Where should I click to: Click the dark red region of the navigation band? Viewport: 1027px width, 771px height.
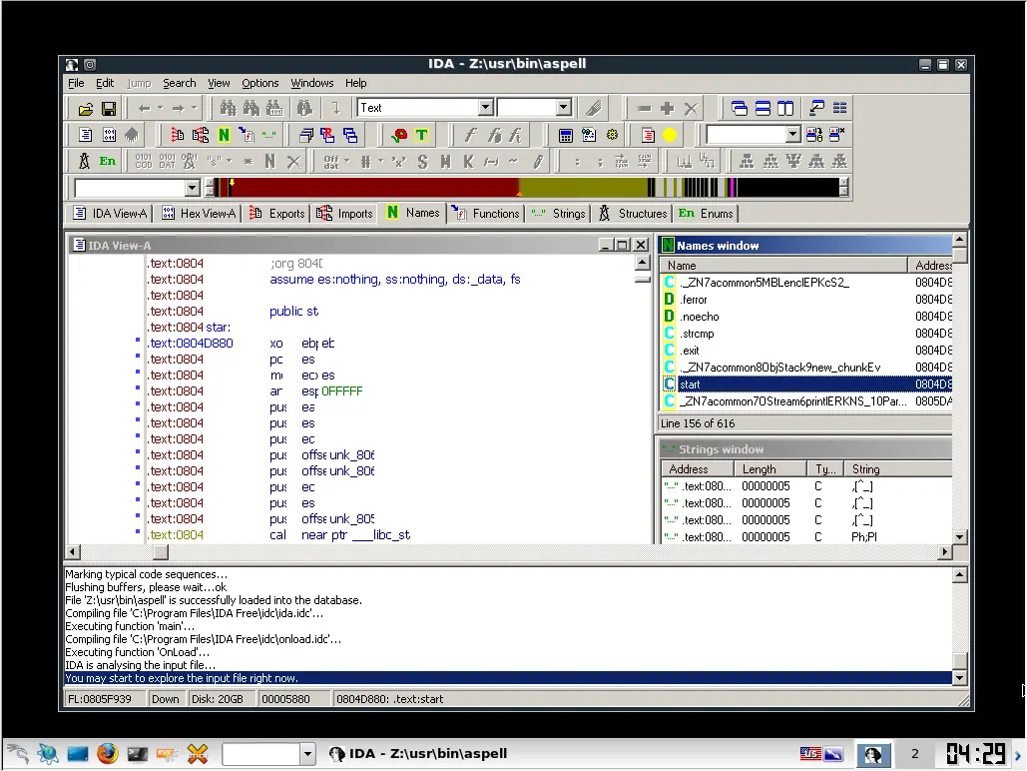(x=373, y=188)
